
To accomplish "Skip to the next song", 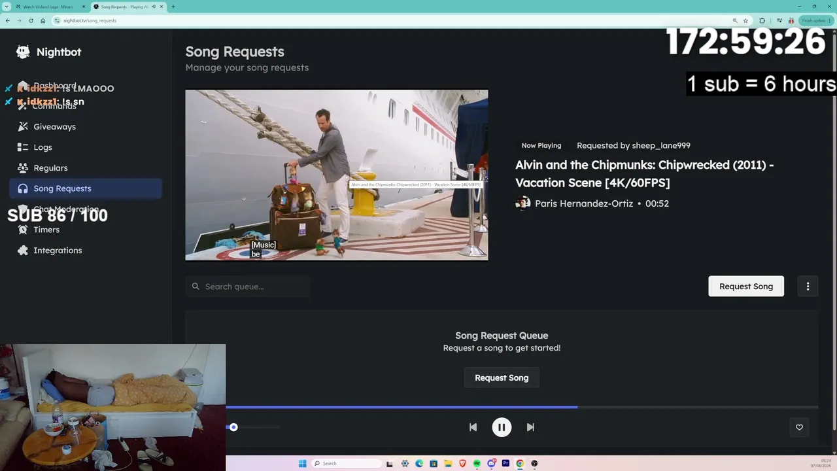I will tap(530, 427).
